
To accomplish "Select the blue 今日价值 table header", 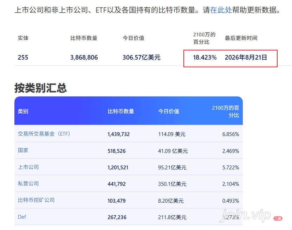I will [169, 111].
